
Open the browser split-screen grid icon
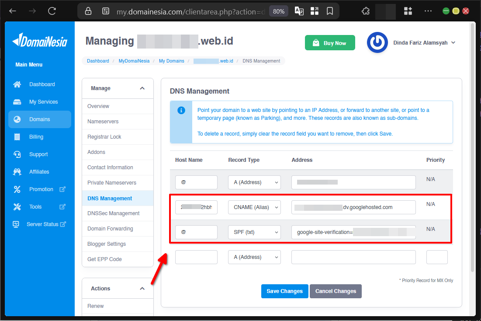[x=315, y=11]
